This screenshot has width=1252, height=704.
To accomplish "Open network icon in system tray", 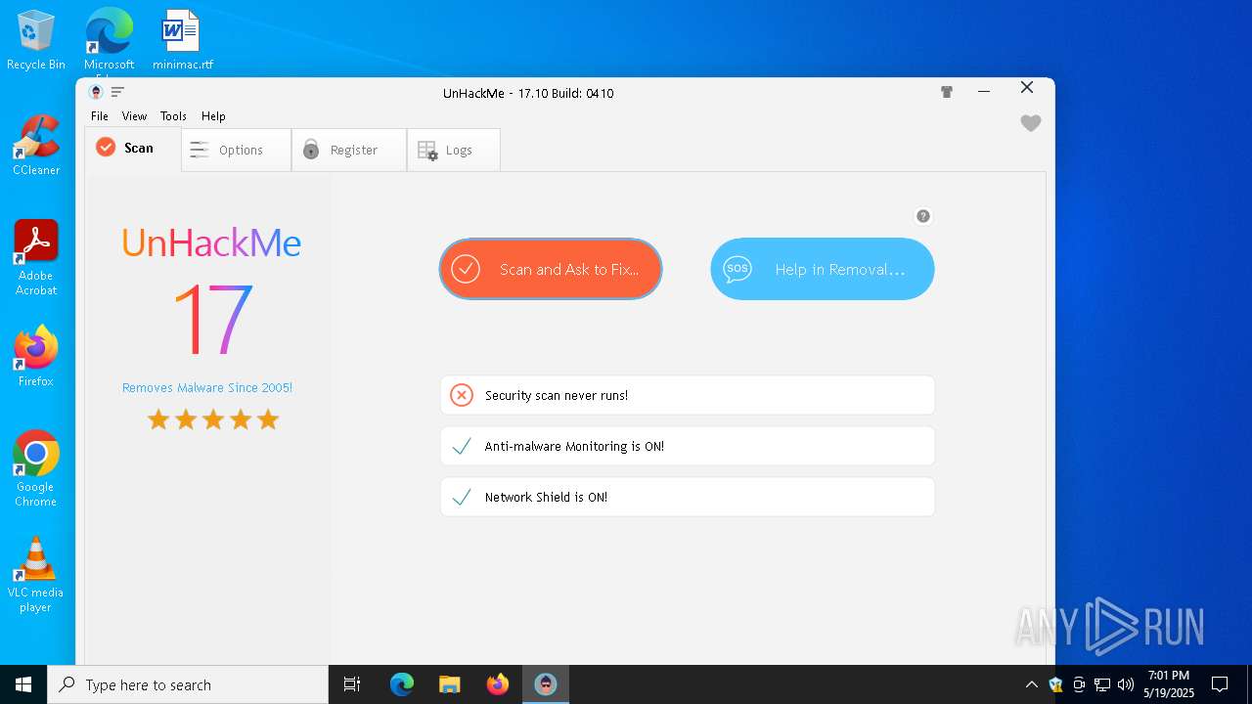I will [x=1102, y=684].
